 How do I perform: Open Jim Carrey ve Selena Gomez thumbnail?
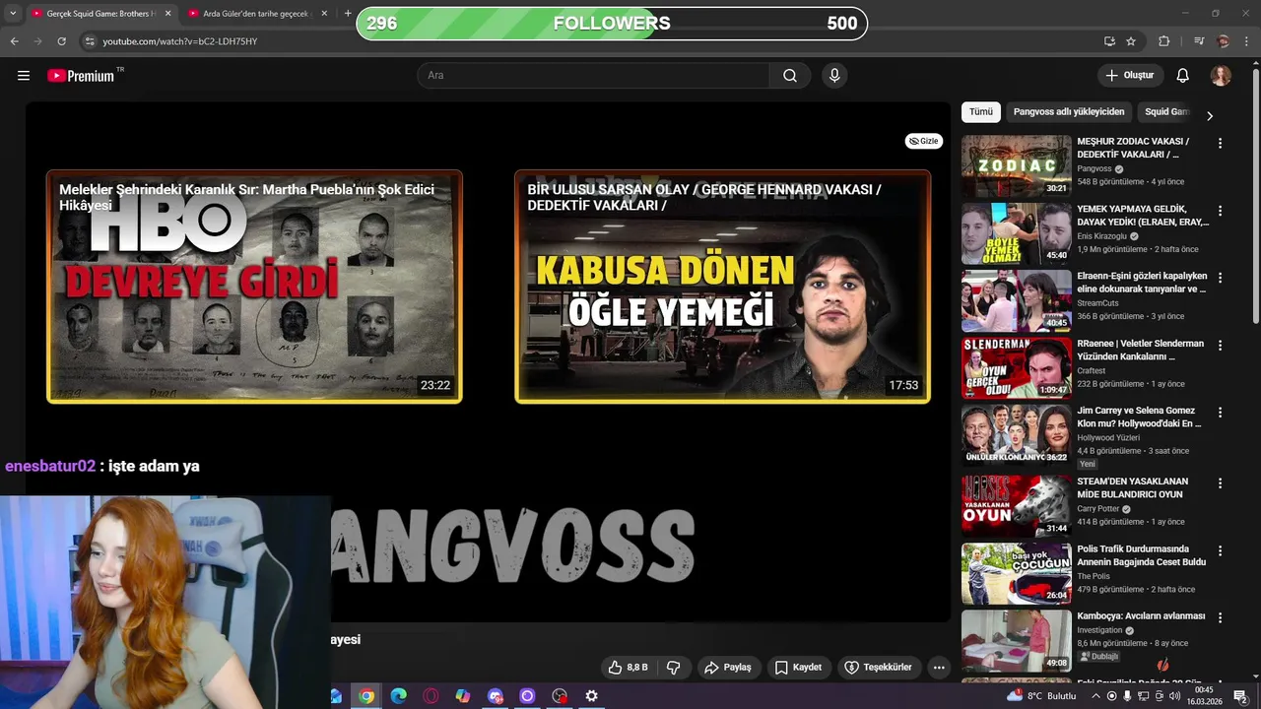click(1016, 435)
